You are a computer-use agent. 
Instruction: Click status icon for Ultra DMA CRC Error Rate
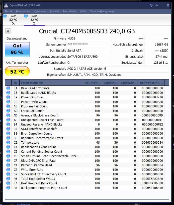(x=8, y=160)
